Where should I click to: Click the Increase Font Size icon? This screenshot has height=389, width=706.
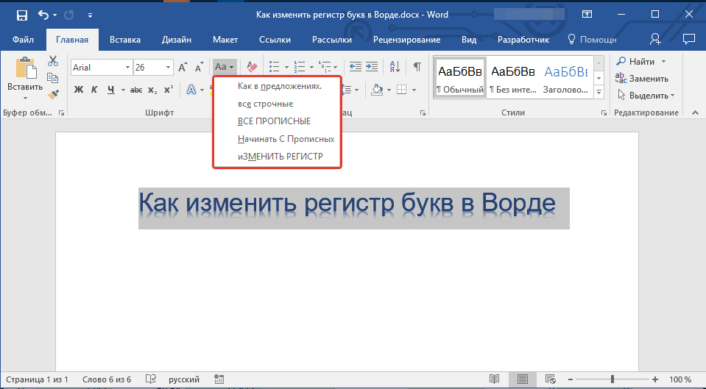pos(183,67)
